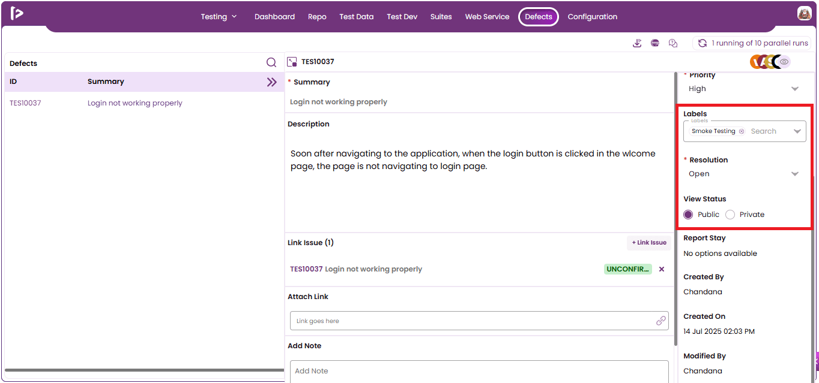
Task: Switch to the Test Data tab
Action: coord(357,17)
